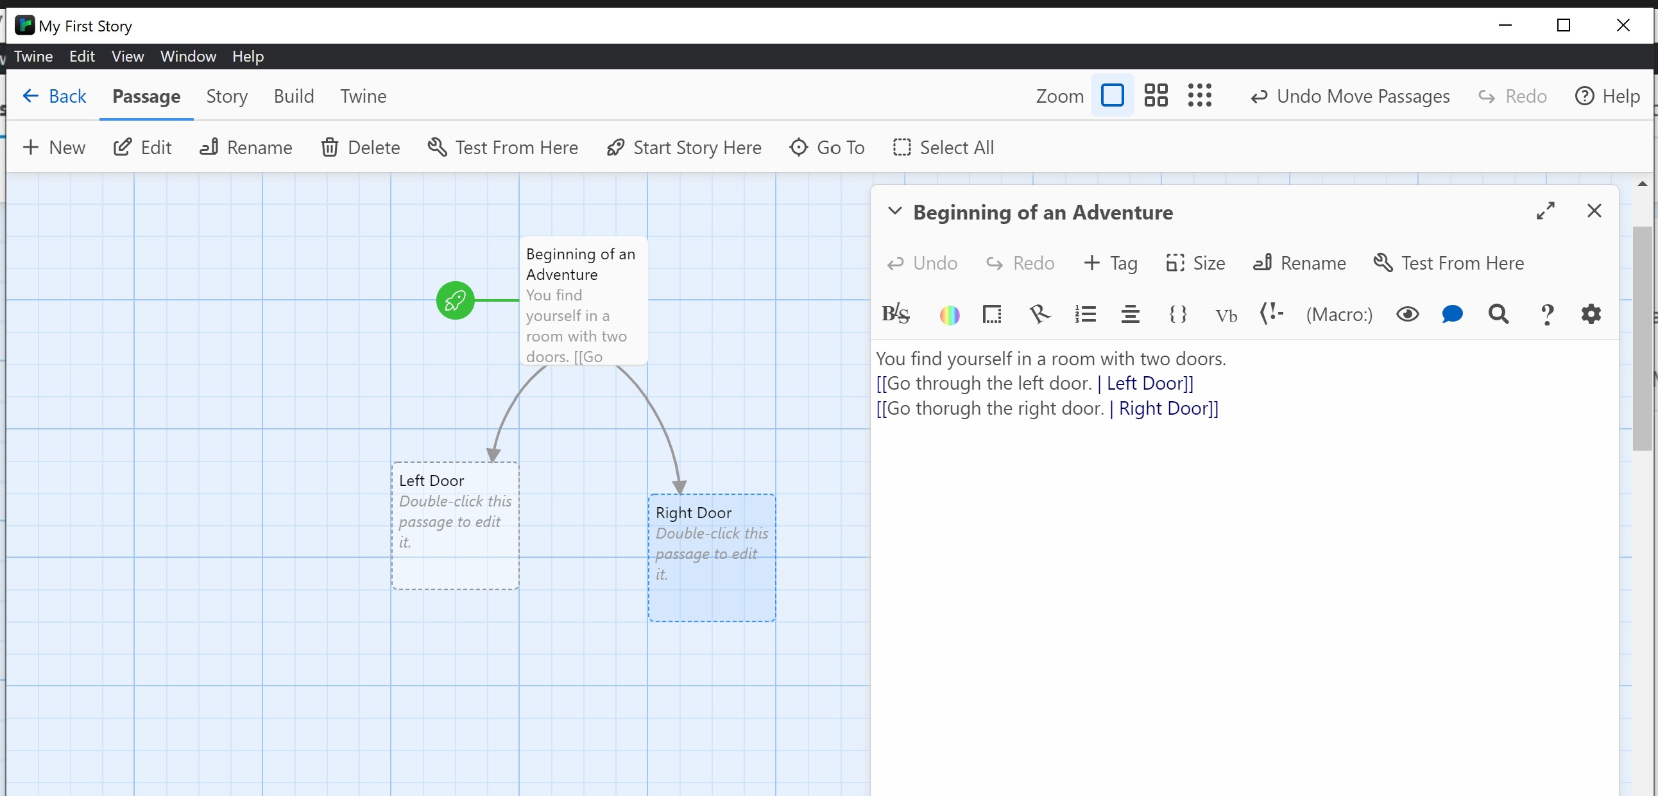The height and width of the screenshot is (796, 1658).
Task: Open the Twine menu
Action: pos(33,56)
